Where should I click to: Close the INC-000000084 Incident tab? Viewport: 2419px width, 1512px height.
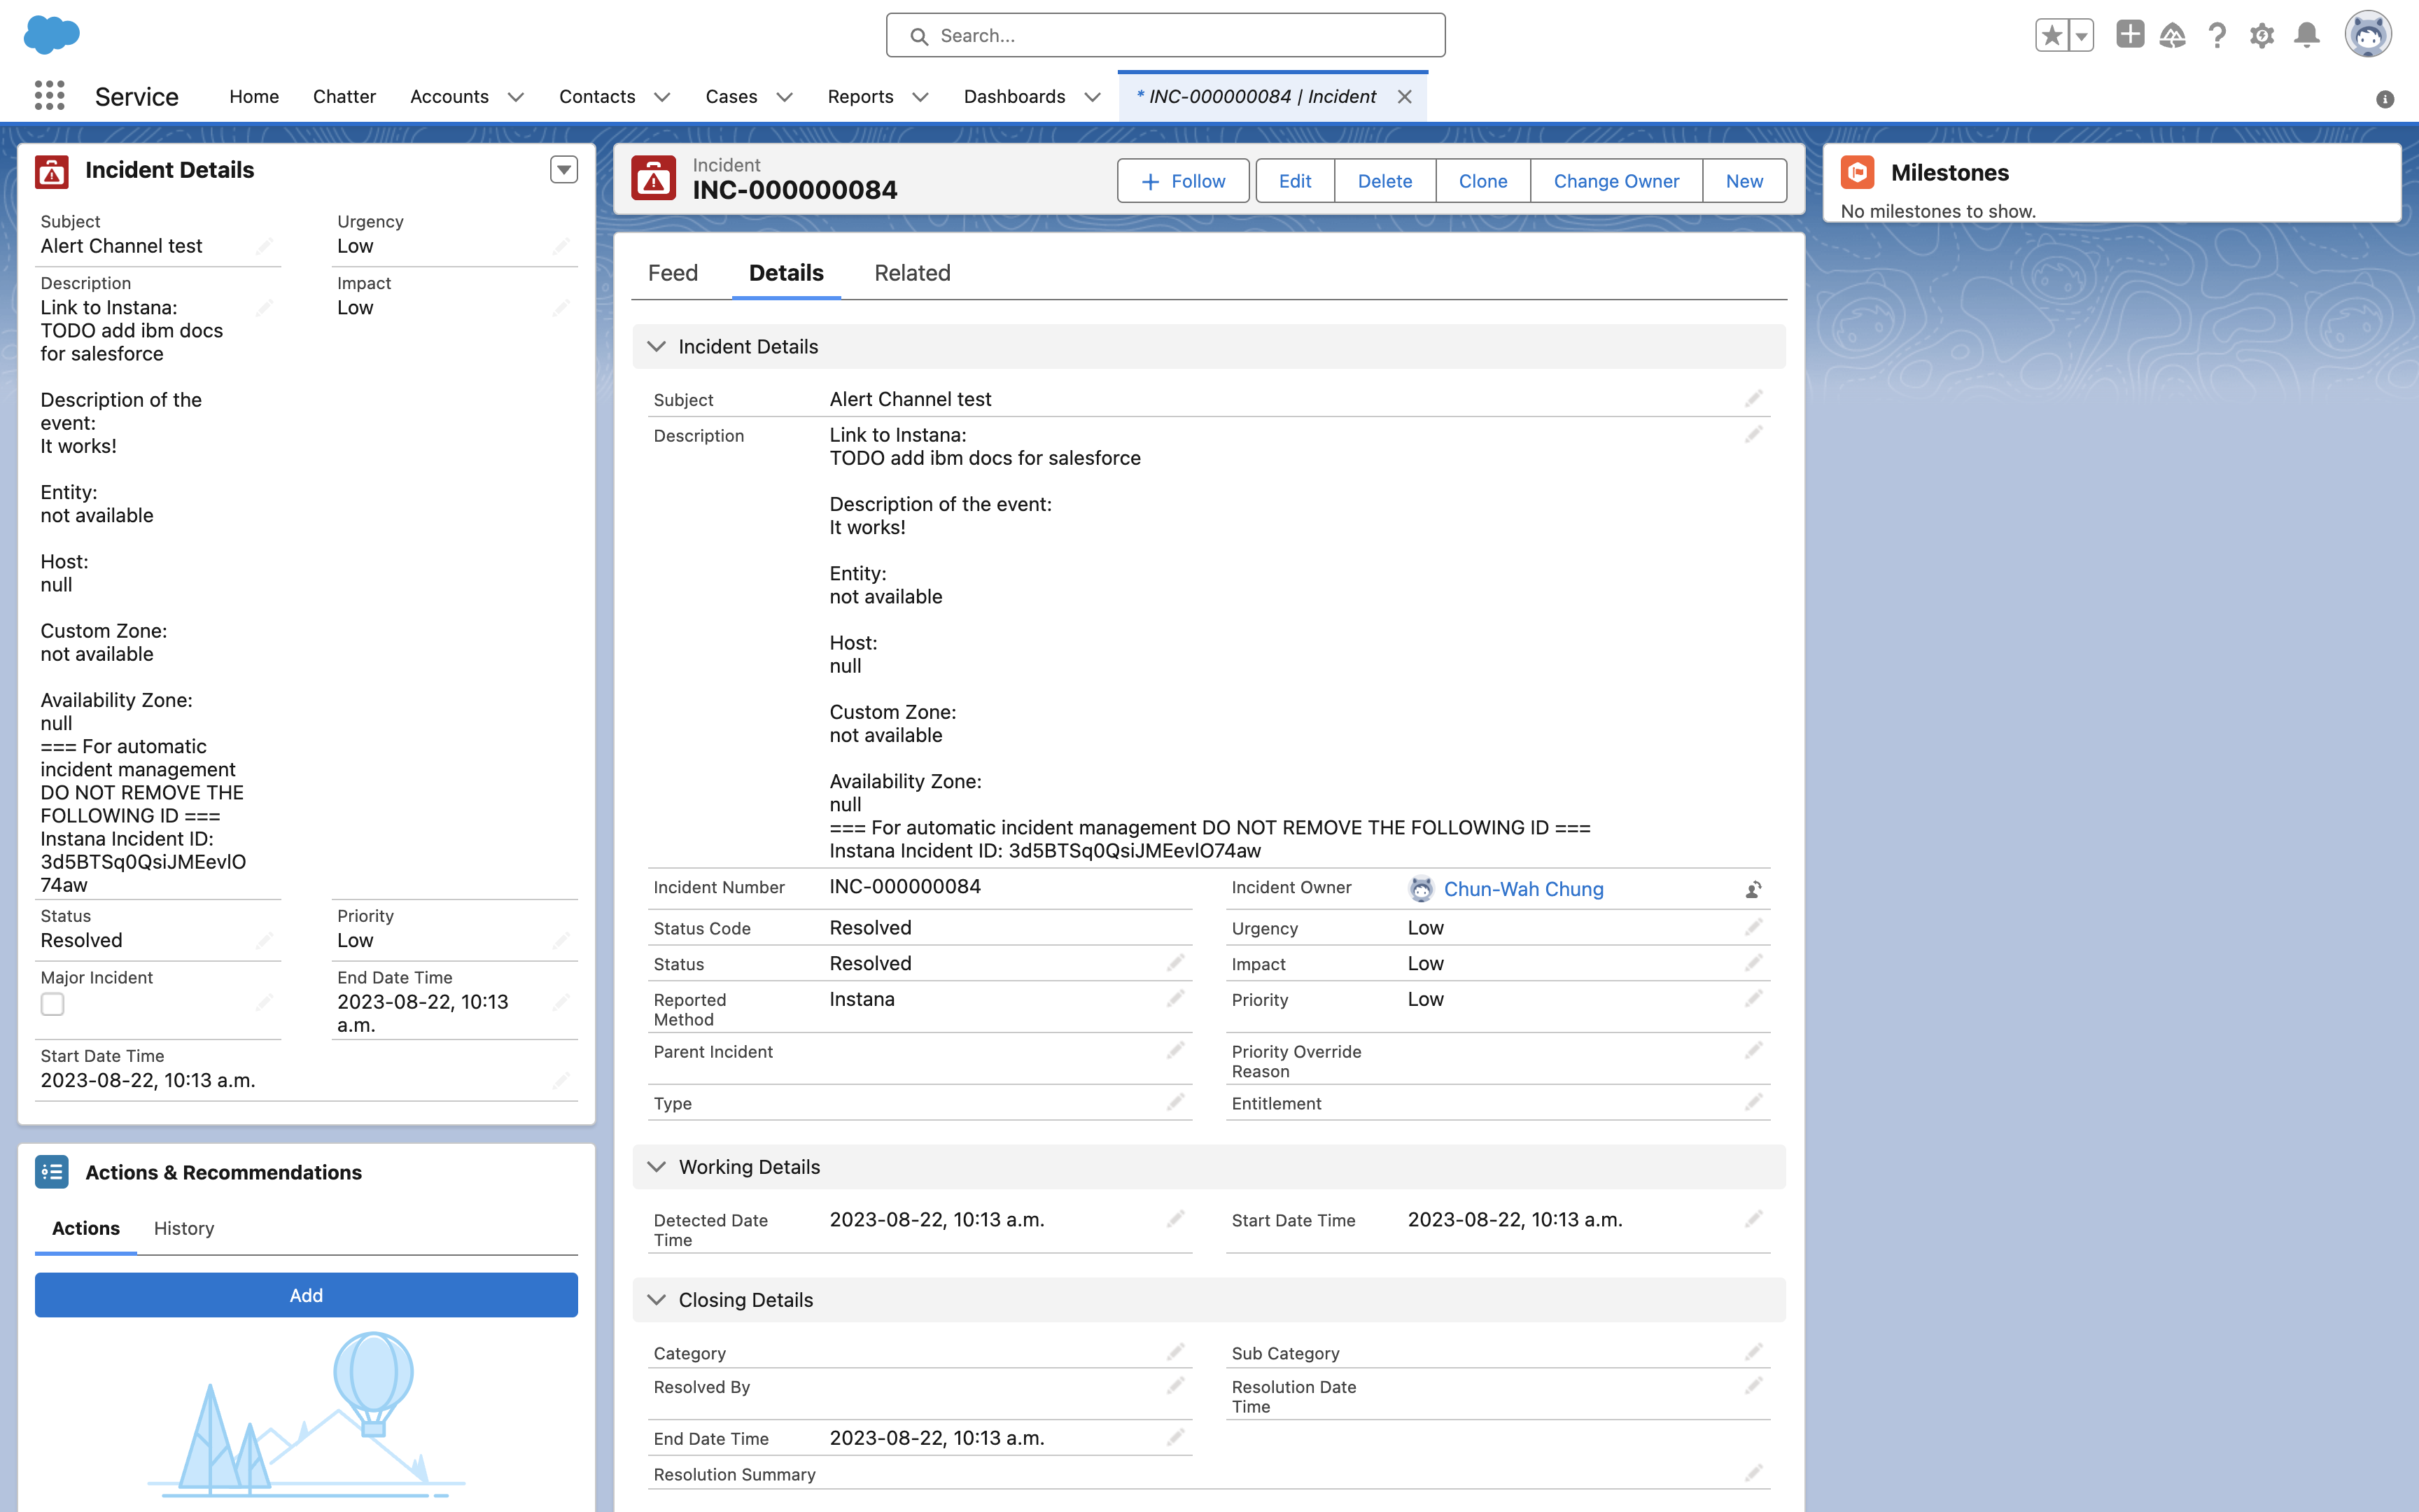[x=1404, y=97]
